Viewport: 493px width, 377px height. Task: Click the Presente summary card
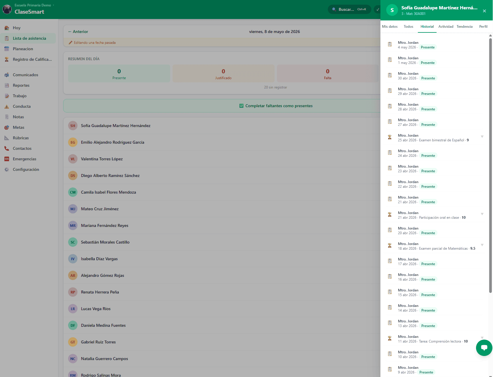[x=119, y=74]
